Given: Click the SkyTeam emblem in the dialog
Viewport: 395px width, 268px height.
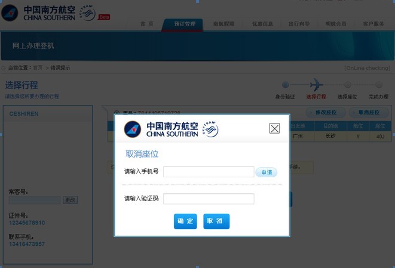Looking at the screenshot, I should click(x=210, y=129).
